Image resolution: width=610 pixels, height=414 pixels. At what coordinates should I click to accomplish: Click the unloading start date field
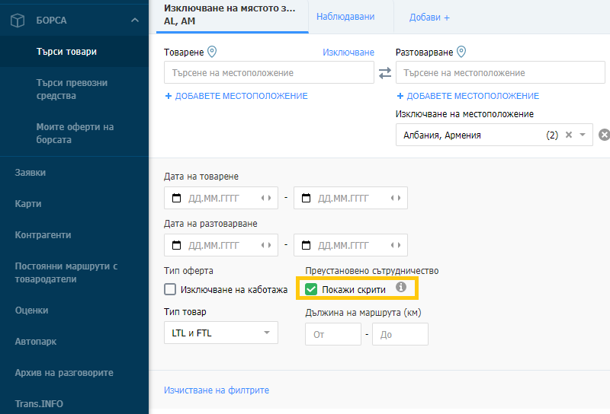[x=221, y=245]
